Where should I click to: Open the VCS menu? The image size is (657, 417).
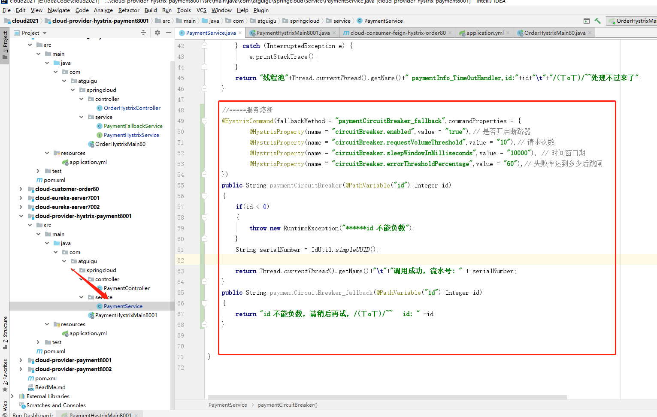[201, 10]
